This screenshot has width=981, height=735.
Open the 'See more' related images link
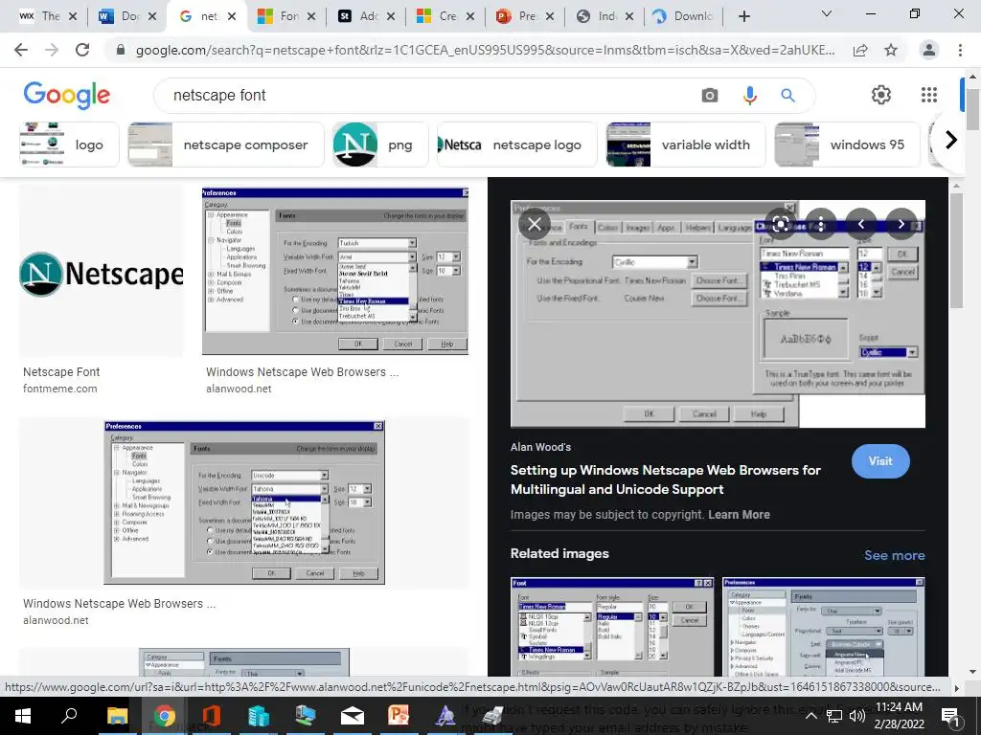[x=894, y=555]
